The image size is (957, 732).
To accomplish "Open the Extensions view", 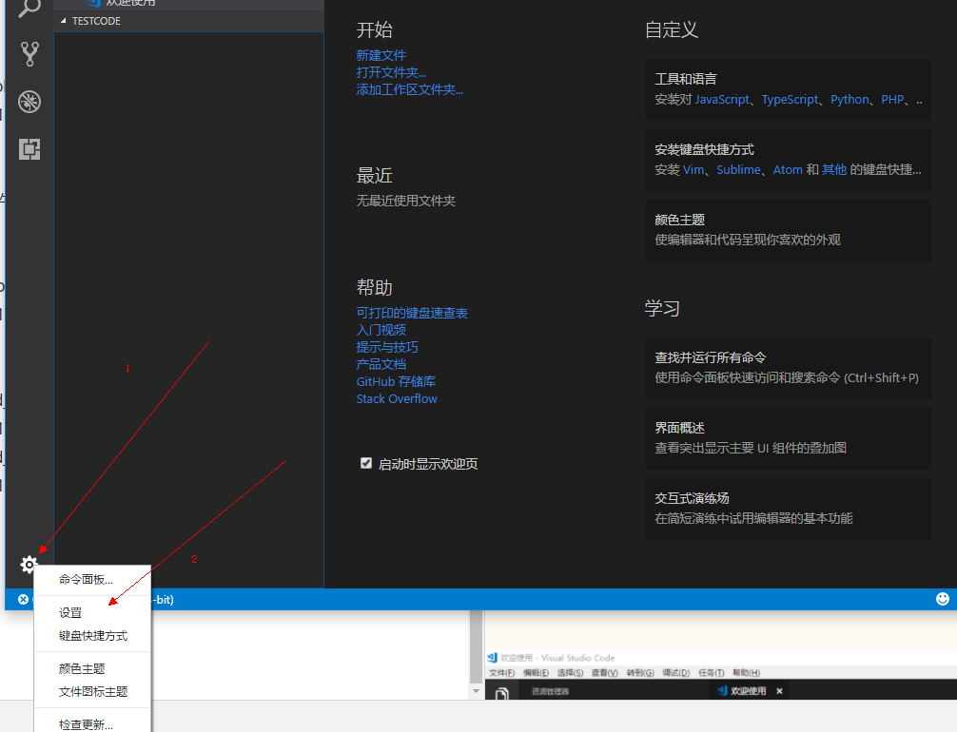I will [x=29, y=148].
